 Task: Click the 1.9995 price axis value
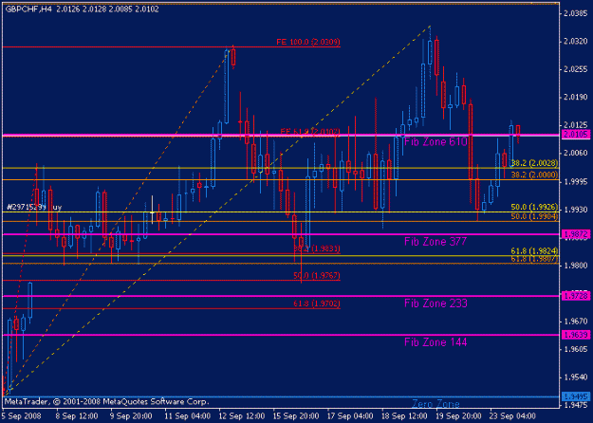(x=576, y=181)
